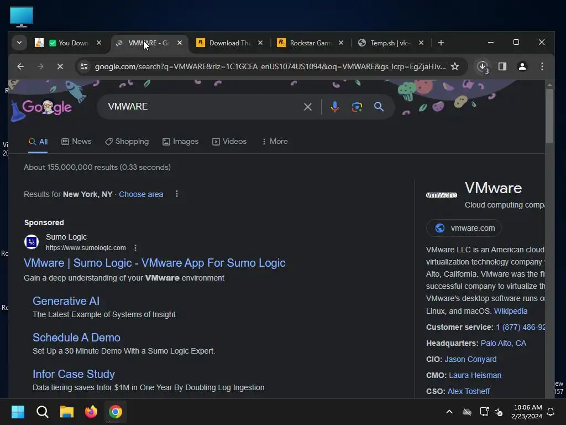Open the Schedule A Demo sitelink
The height and width of the screenshot is (425, 566).
[x=76, y=338]
